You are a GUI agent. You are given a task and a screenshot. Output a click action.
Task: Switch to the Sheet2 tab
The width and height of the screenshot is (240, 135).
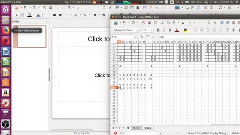click(x=148, y=128)
